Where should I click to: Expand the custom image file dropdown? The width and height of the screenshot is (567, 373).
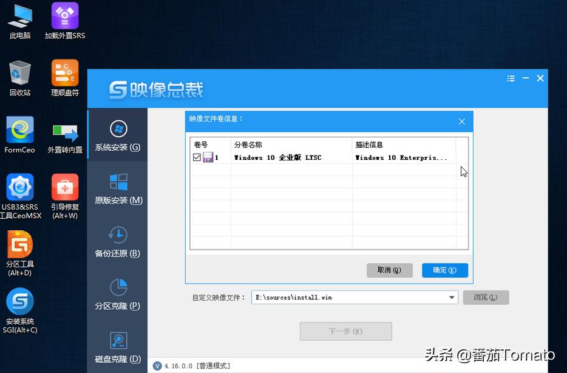pos(451,297)
